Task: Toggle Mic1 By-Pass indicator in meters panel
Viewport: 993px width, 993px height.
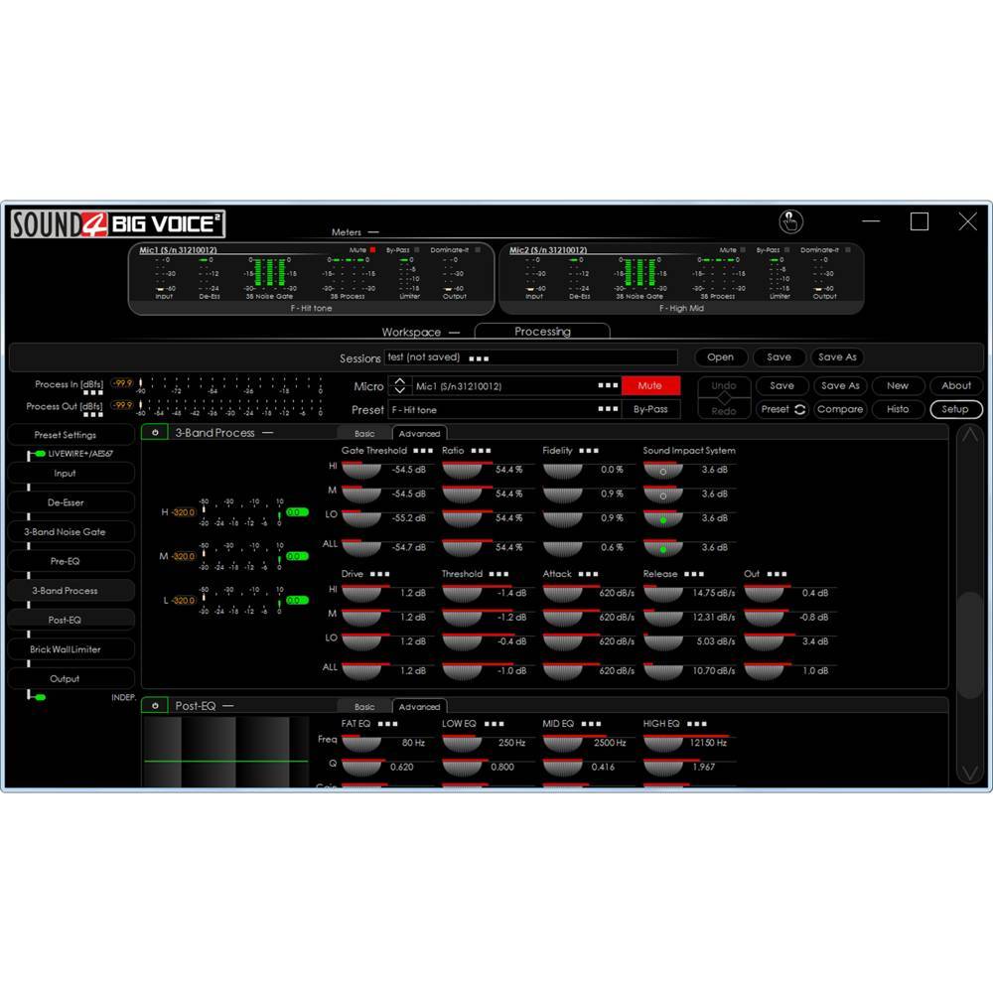Action: pos(416,250)
